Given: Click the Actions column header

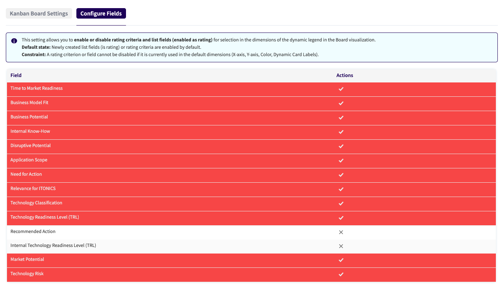Looking at the screenshot, I should 344,75.
